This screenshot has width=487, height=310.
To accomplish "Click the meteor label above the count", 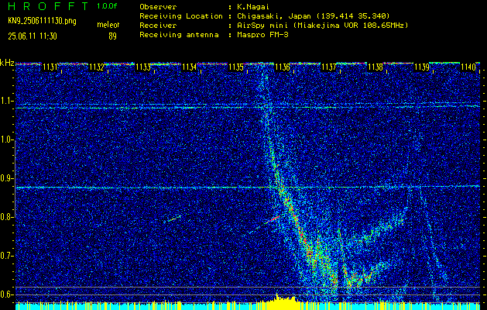I will click(x=108, y=25).
